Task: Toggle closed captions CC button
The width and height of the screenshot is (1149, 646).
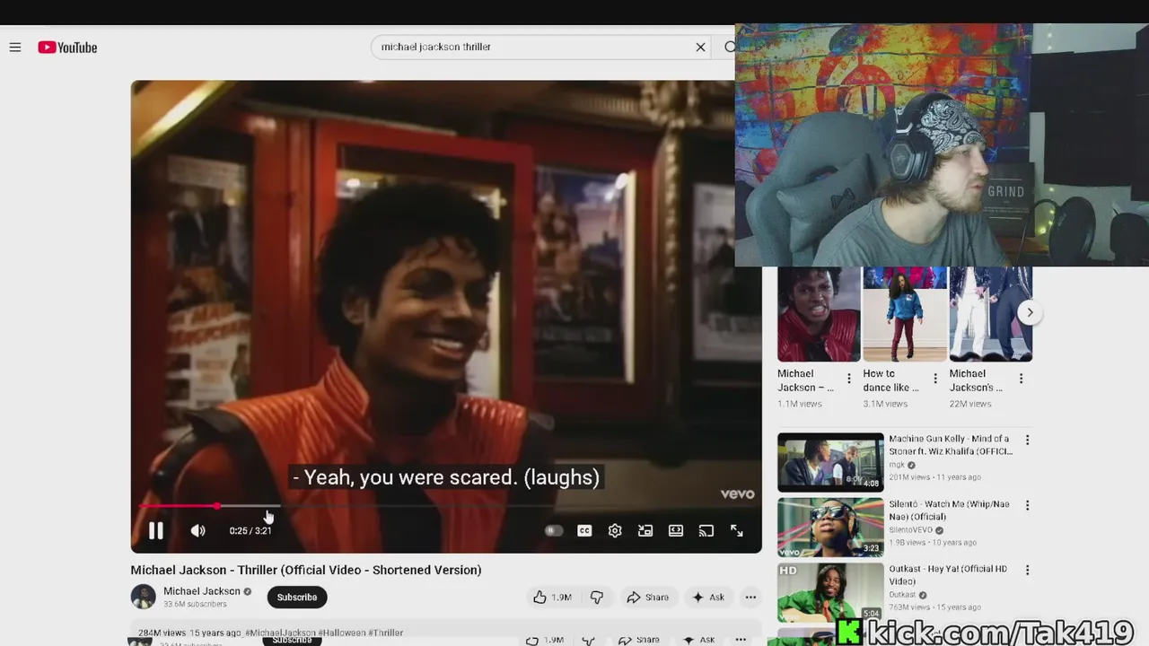Action: tap(584, 530)
